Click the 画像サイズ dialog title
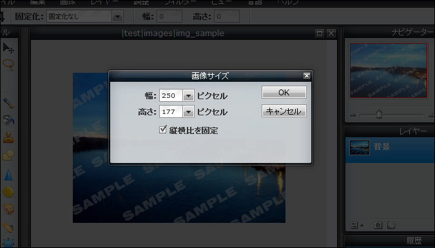435x248 pixels. 209,76
